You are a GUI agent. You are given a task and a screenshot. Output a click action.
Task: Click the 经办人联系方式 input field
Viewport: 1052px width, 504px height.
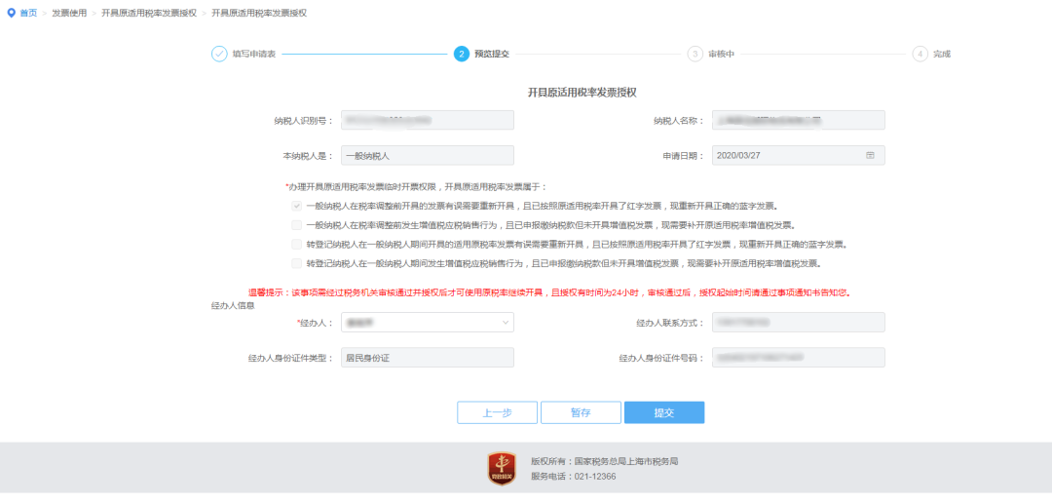pos(799,323)
